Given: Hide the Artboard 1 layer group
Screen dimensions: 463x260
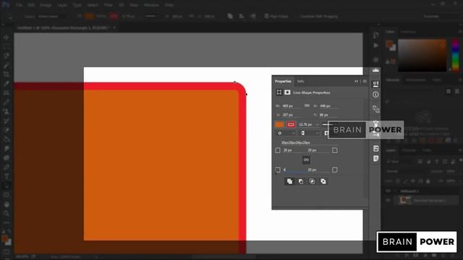Looking at the screenshot, I should point(388,191).
